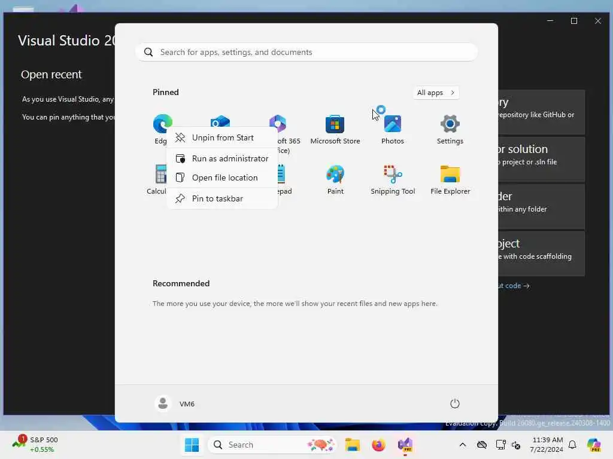This screenshot has height=459, width=613.
Task: Click Visual Studio's 'with code scaffolding' card
Action: pos(541,253)
